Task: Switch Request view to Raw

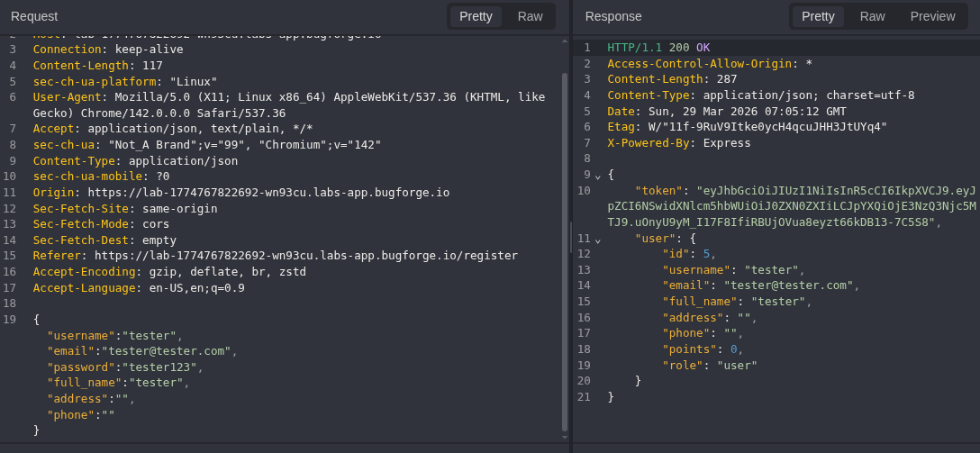Action: coord(530,16)
